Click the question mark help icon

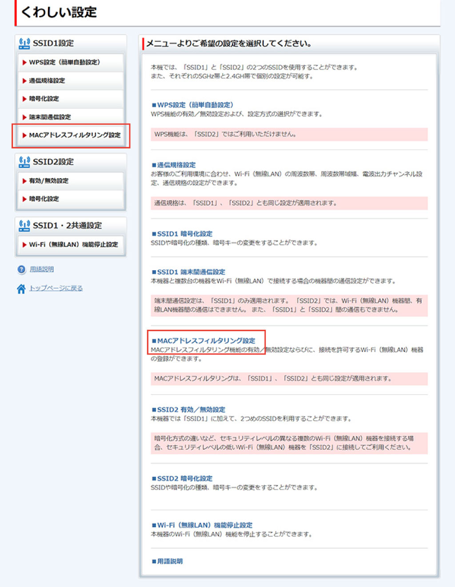21,269
